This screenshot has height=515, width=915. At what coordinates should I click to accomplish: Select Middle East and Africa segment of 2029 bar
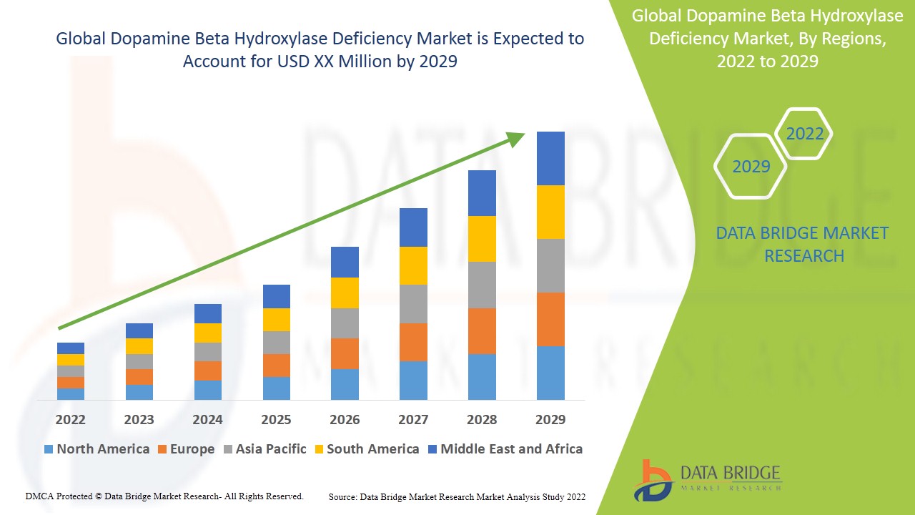click(550, 158)
